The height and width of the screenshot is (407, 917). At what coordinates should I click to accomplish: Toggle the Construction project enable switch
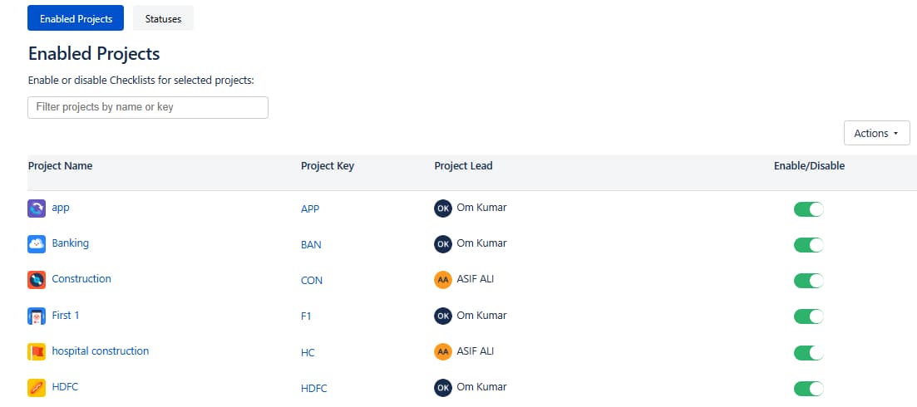(808, 280)
